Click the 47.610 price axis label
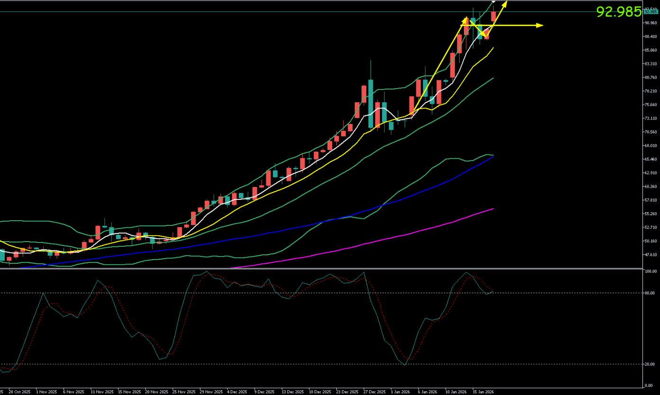Image resolution: width=660 pixels, height=395 pixels. click(x=650, y=255)
